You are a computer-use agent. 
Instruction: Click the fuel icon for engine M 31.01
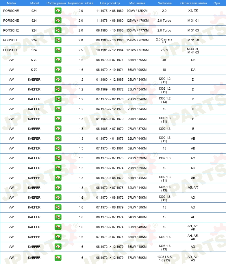coord(58,21)
